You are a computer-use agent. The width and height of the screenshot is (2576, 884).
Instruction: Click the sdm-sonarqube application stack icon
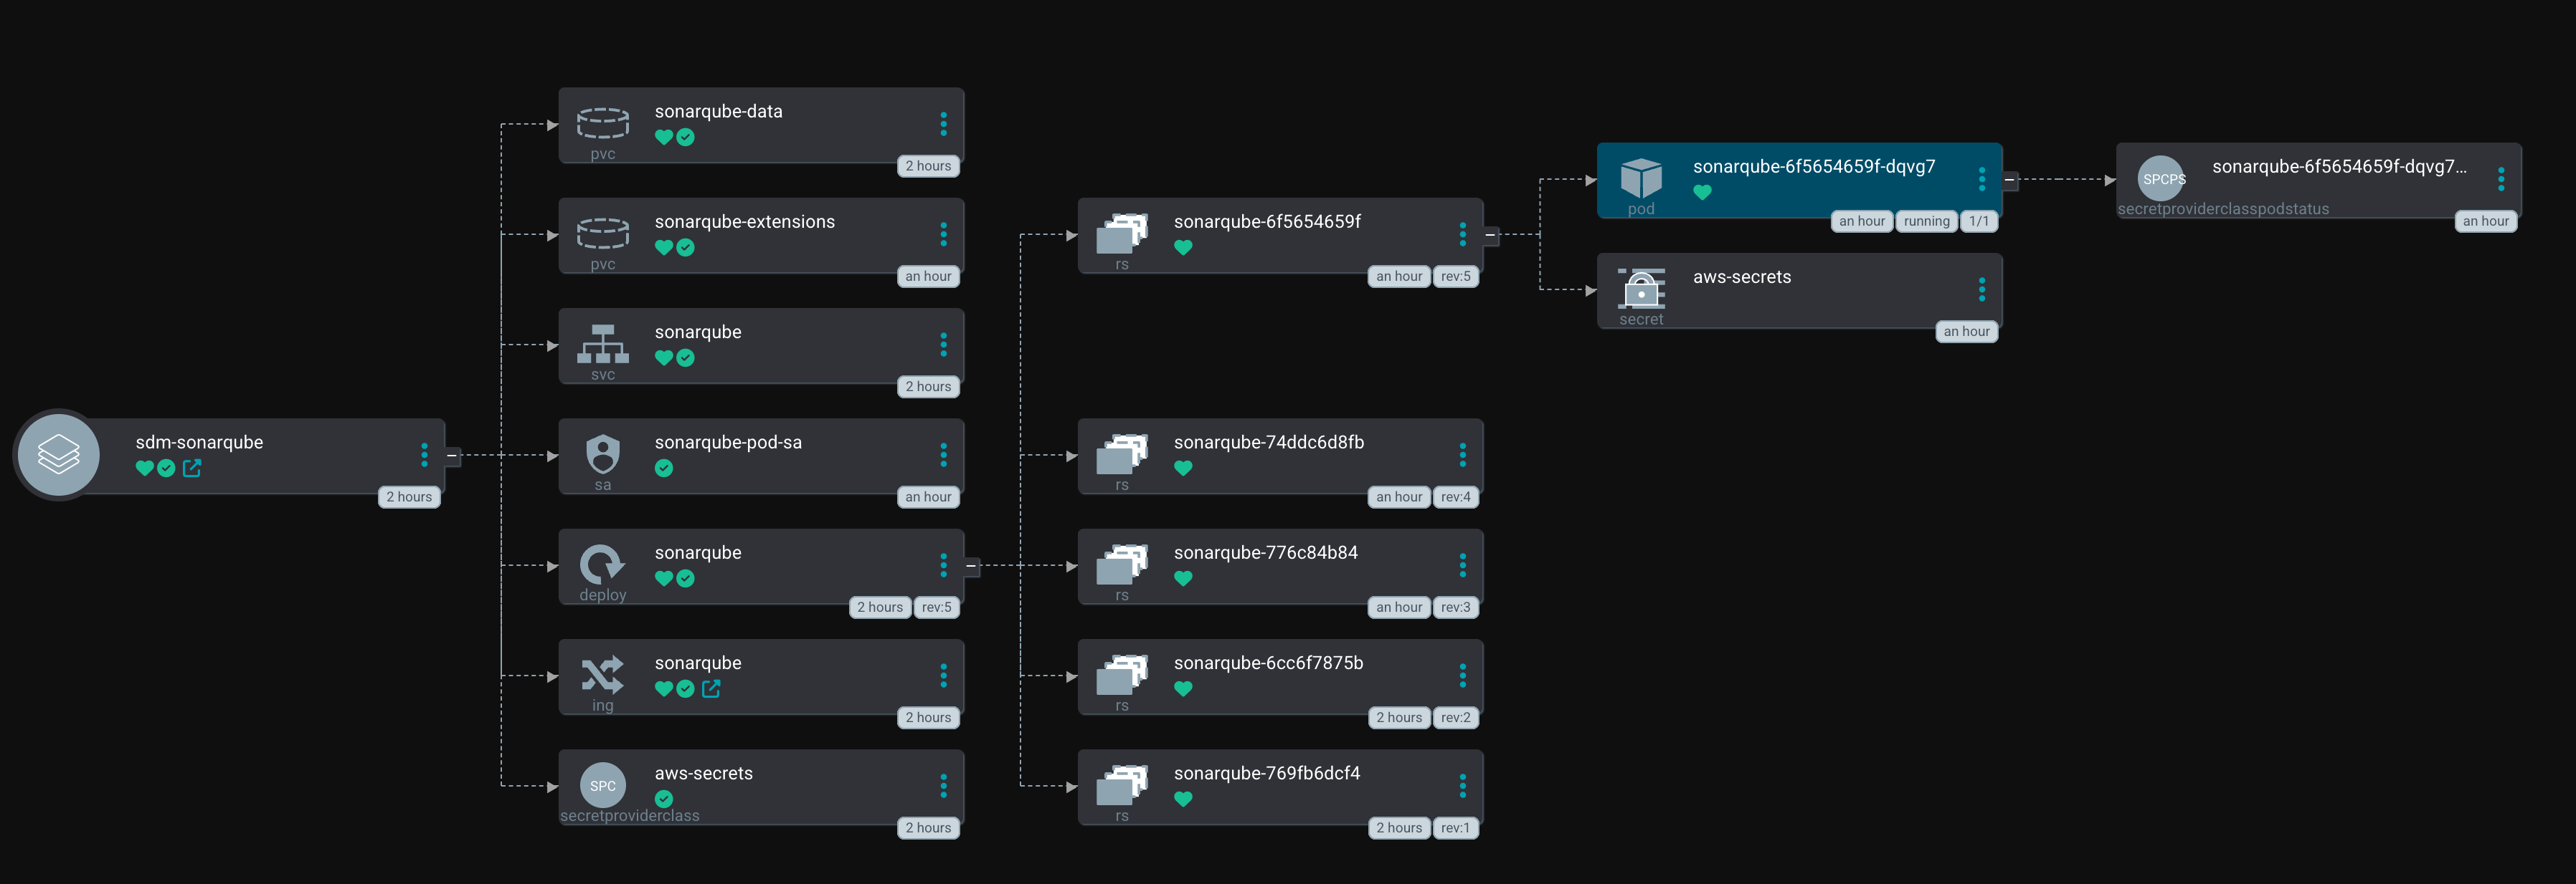[x=58, y=454]
